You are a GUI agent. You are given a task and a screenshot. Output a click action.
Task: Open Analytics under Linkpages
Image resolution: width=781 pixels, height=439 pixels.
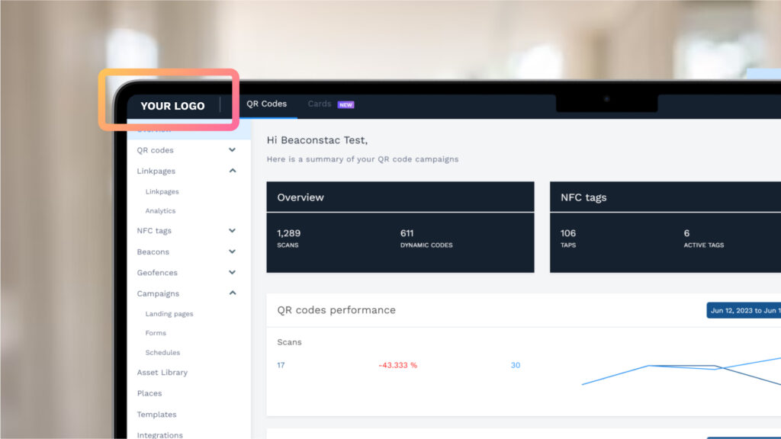[161, 210]
